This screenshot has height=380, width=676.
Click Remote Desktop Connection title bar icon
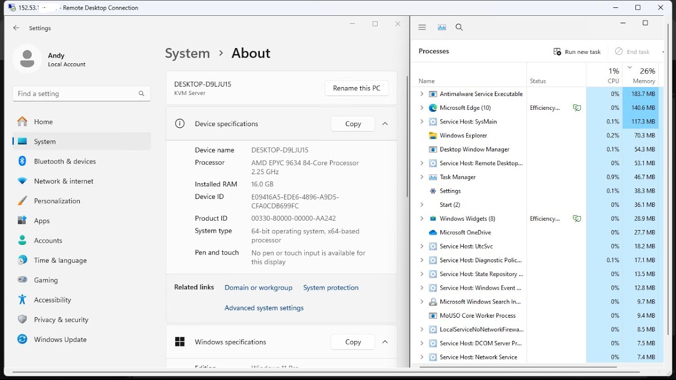click(x=12, y=7)
